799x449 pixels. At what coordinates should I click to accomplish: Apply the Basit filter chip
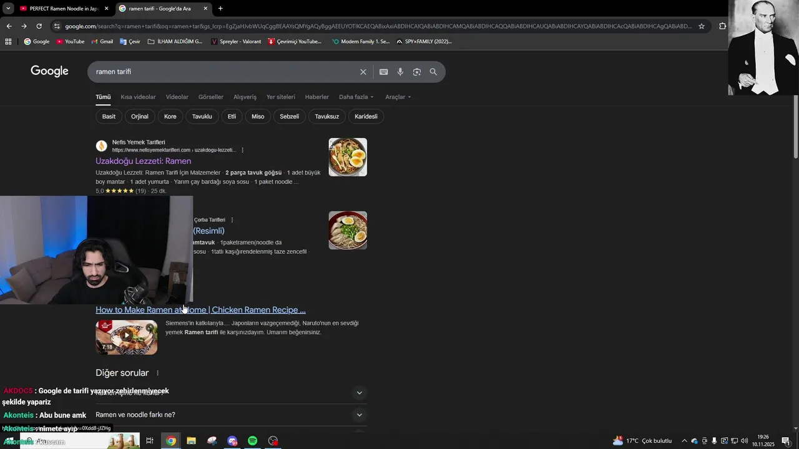pyautogui.click(x=109, y=117)
